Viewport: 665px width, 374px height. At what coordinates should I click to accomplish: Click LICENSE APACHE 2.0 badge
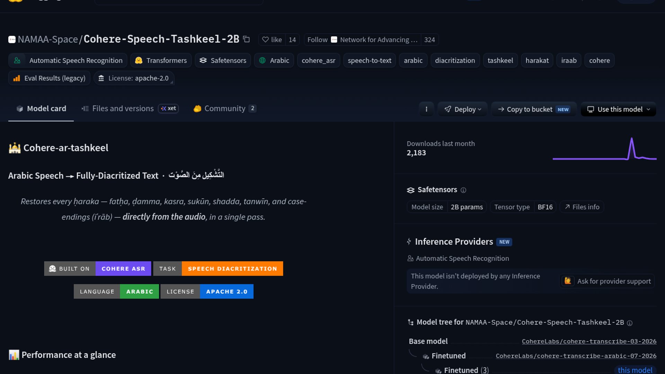click(207, 292)
